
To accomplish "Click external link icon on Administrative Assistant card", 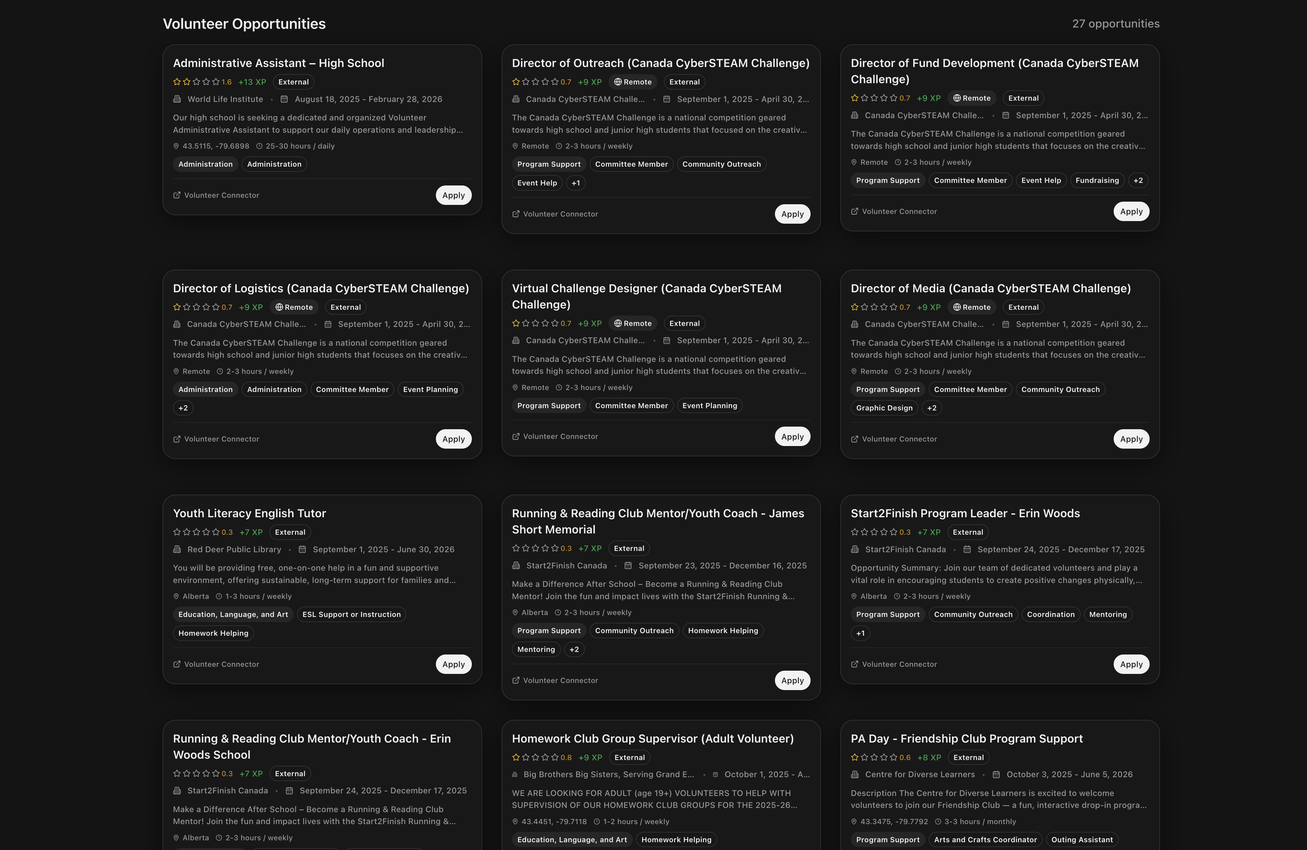I will [177, 196].
